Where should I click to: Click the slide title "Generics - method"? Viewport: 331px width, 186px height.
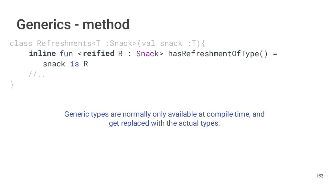73,24
